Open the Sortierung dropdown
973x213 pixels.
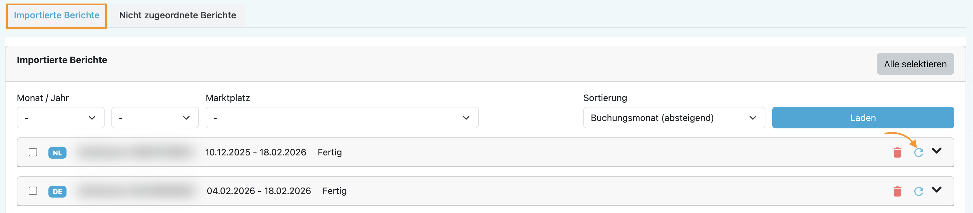pyautogui.click(x=674, y=118)
